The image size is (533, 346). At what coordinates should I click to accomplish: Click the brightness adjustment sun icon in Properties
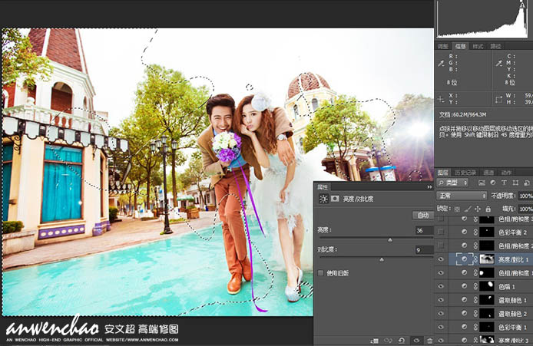pos(323,199)
